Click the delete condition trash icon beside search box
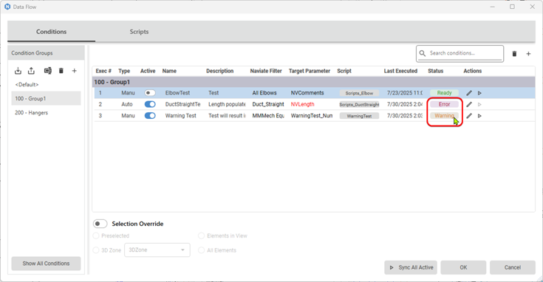This screenshot has height=282, width=543. pos(514,54)
